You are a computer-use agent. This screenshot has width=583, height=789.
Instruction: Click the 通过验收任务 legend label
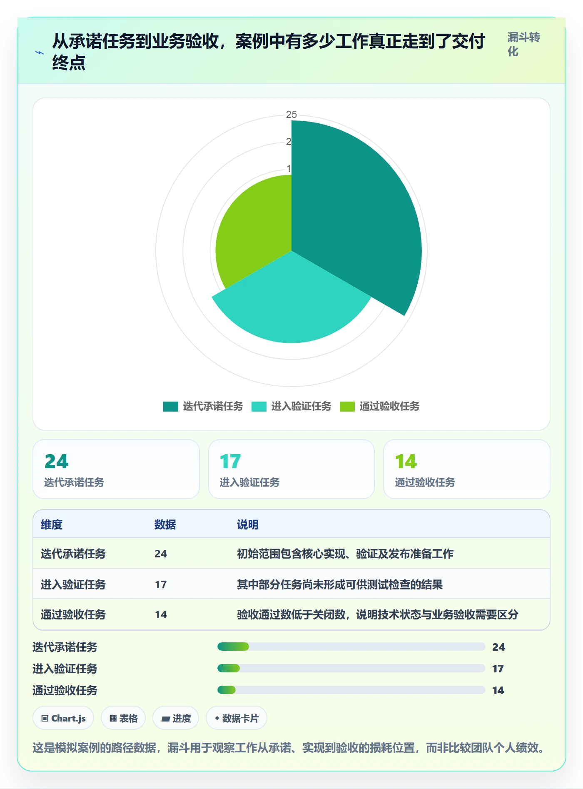point(389,406)
